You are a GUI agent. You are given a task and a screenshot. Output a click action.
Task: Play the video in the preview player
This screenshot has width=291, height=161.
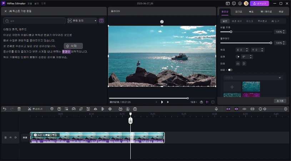[x=162, y=102]
